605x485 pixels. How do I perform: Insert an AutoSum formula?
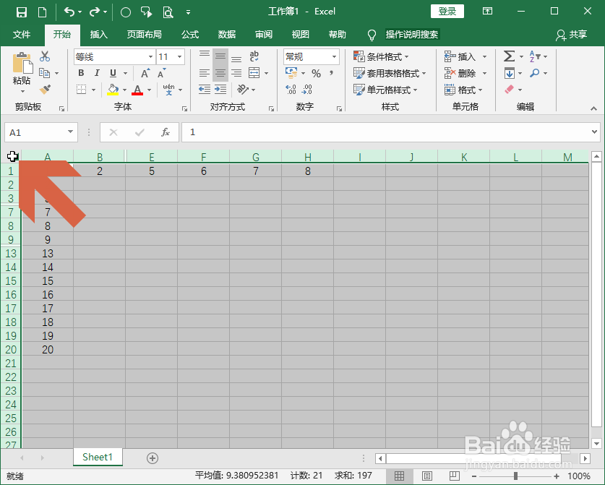tap(509, 56)
